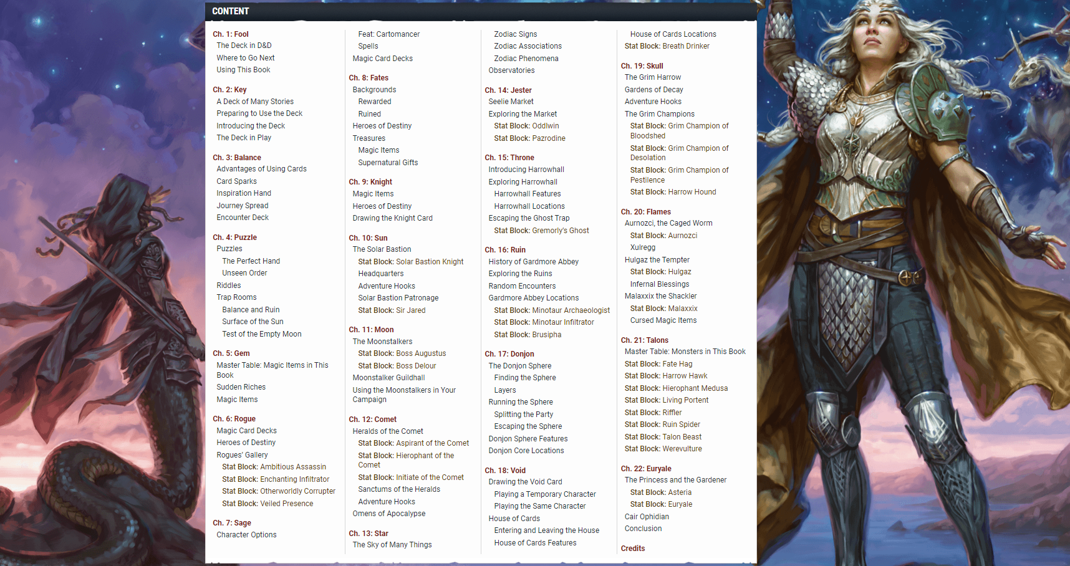Go to Character Options section

pos(246,535)
